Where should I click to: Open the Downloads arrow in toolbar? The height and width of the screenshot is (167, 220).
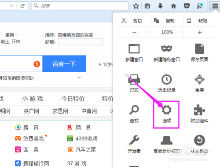coord(160,6)
